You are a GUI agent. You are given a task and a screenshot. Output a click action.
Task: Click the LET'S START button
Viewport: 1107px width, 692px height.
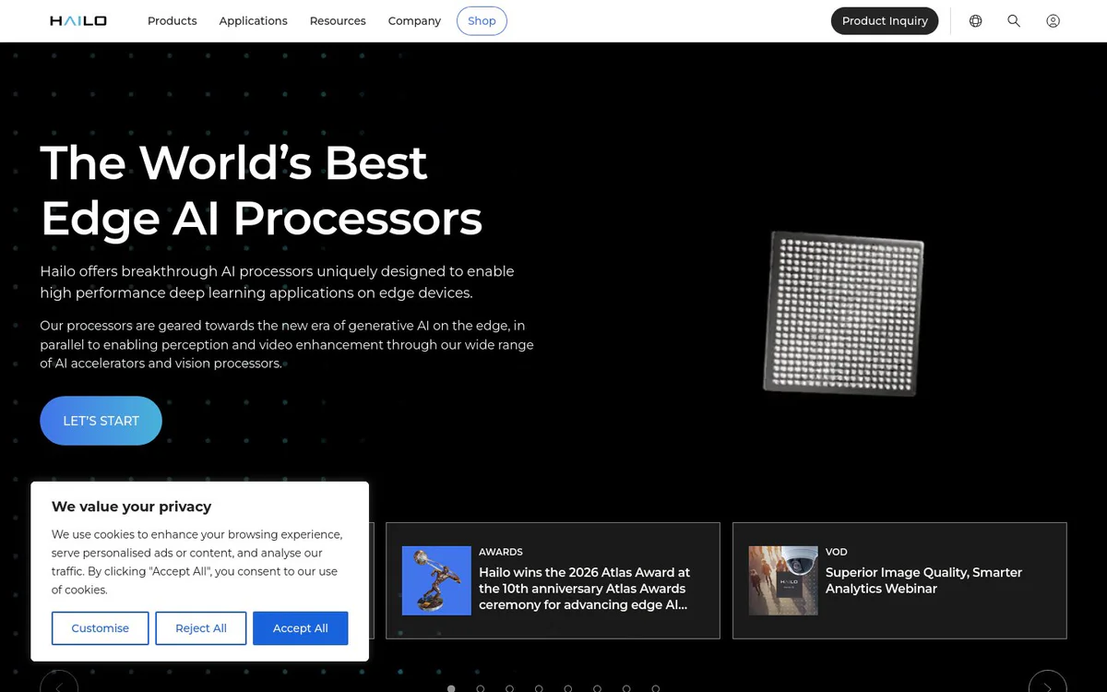click(101, 421)
